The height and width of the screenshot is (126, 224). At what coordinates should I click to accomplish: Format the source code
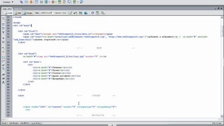tap(3, 82)
